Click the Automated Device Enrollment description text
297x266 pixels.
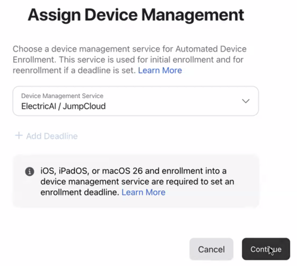click(129, 60)
